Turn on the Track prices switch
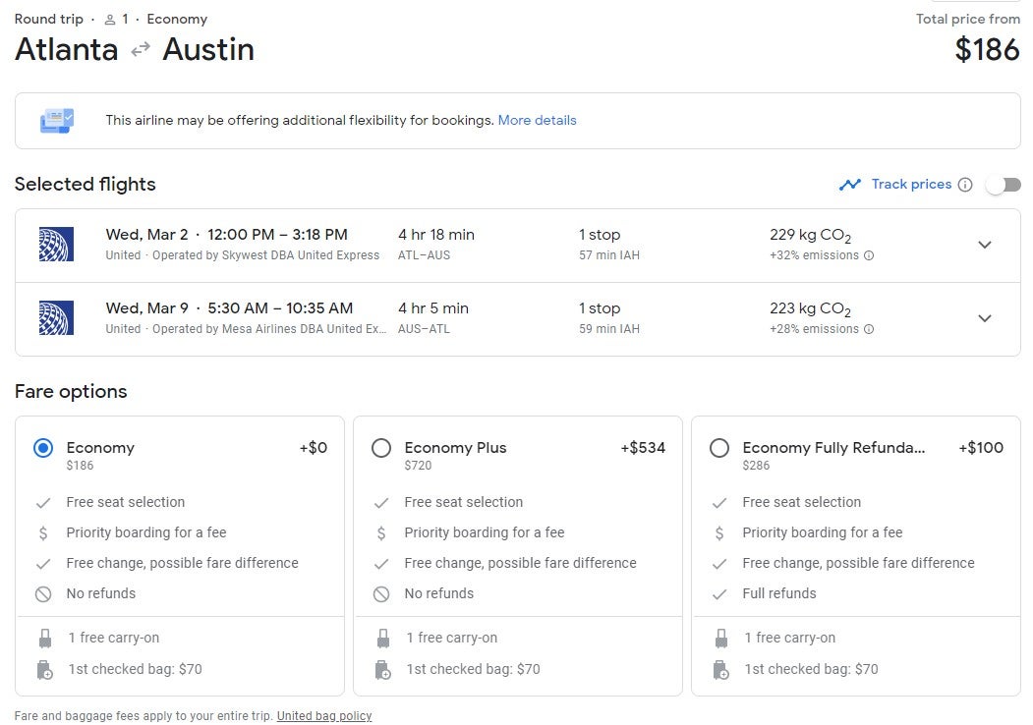Image resolution: width=1033 pixels, height=725 pixels. [x=1004, y=185]
